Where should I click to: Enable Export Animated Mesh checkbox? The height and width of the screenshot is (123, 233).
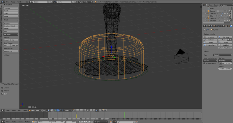pyautogui.click(x=204, y=63)
